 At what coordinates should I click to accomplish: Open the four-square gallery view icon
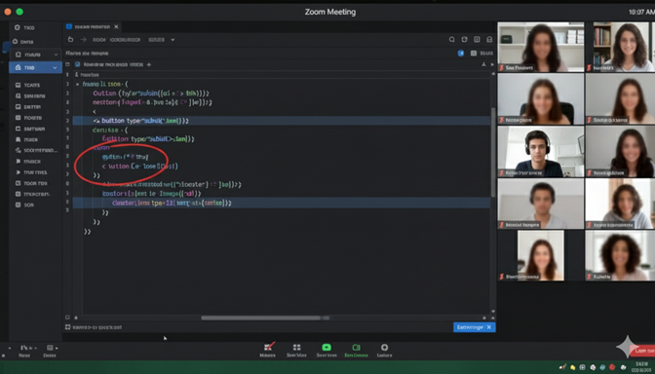point(296,348)
